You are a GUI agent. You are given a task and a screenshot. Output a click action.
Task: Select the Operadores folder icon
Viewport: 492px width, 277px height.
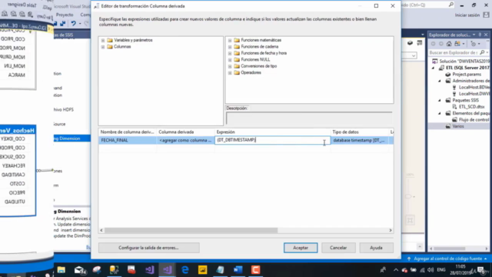[237, 72]
